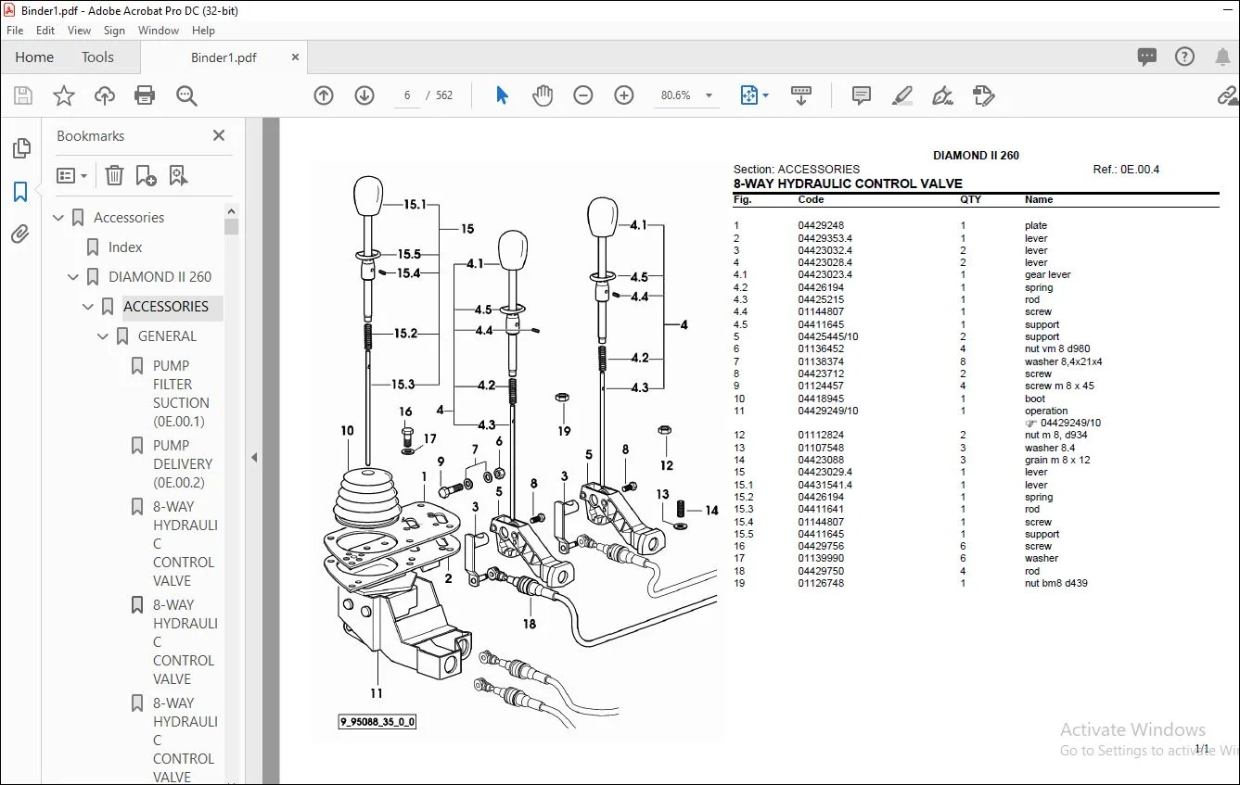
Task: Select the GENERAL bookmark label
Action: tap(167, 336)
